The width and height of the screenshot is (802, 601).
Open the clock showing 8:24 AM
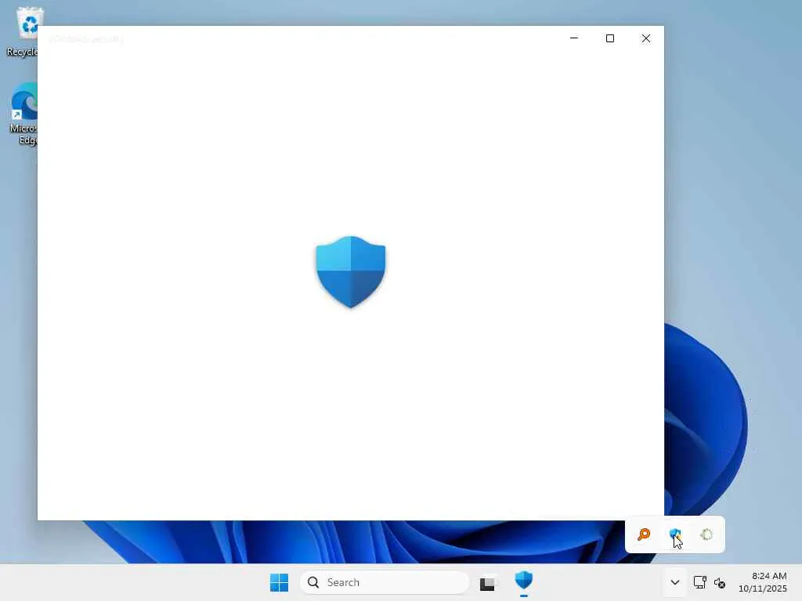(762, 582)
